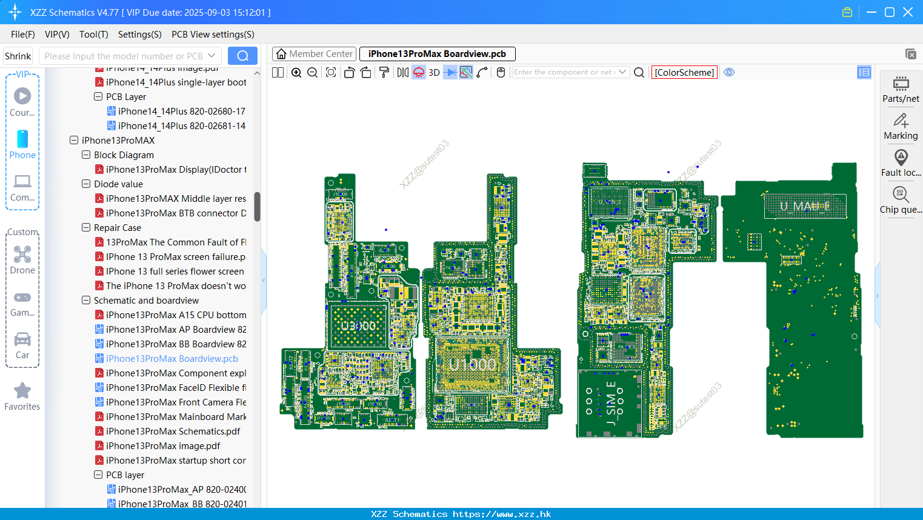
Task: Switch to the Member Center tab
Action: click(314, 54)
